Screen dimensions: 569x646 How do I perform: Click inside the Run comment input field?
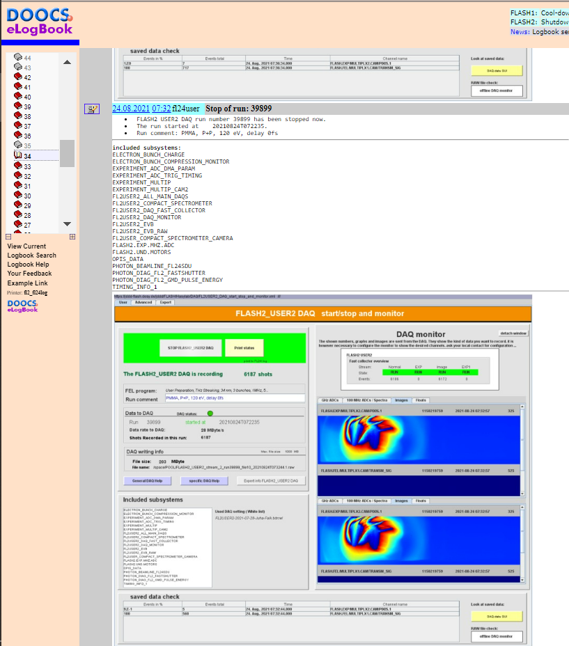[236, 398]
